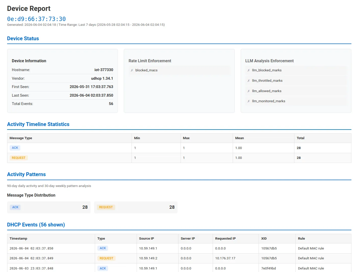Click the llm_allowed_marks entry
Screen dimensions: 358x272
[x=296, y=91]
